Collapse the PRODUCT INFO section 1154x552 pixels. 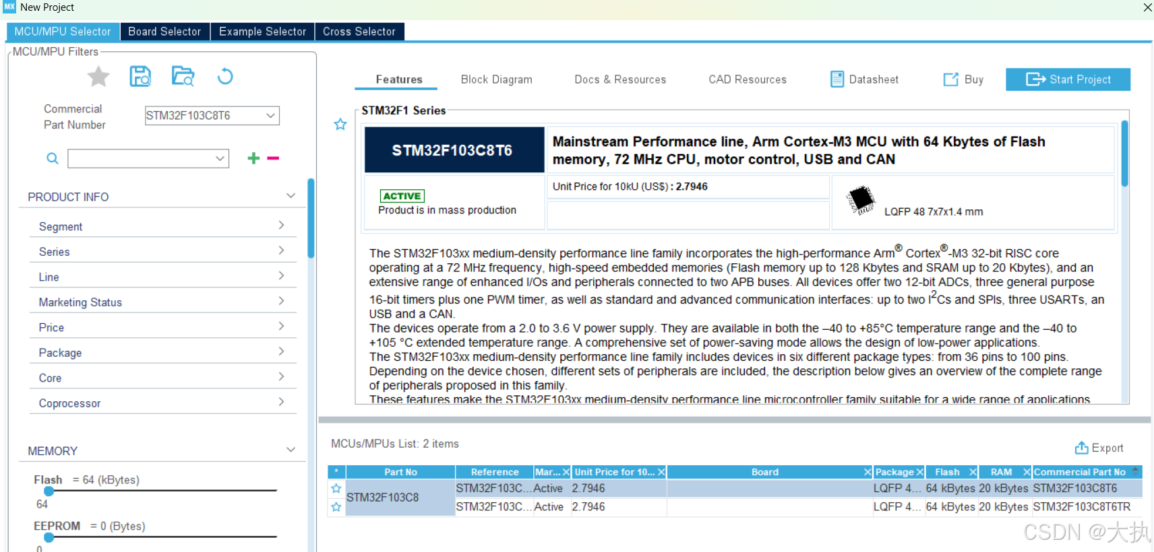(x=291, y=196)
